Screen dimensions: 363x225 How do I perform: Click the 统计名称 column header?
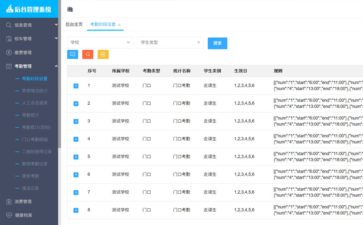(182, 71)
